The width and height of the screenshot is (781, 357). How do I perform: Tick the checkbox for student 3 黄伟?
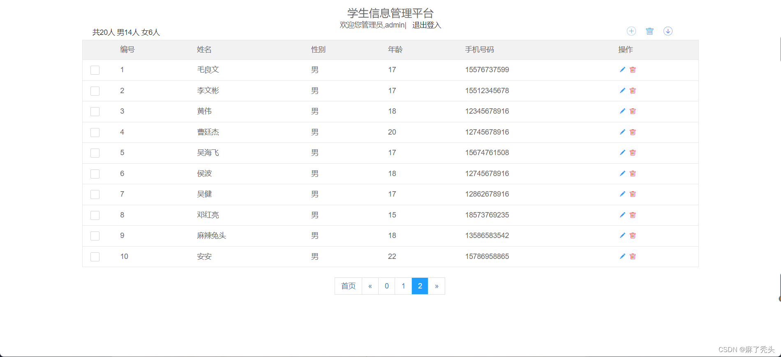tap(95, 112)
